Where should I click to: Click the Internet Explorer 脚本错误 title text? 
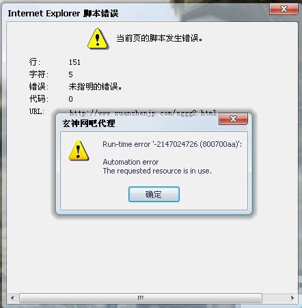pyautogui.click(x=63, y=14)
